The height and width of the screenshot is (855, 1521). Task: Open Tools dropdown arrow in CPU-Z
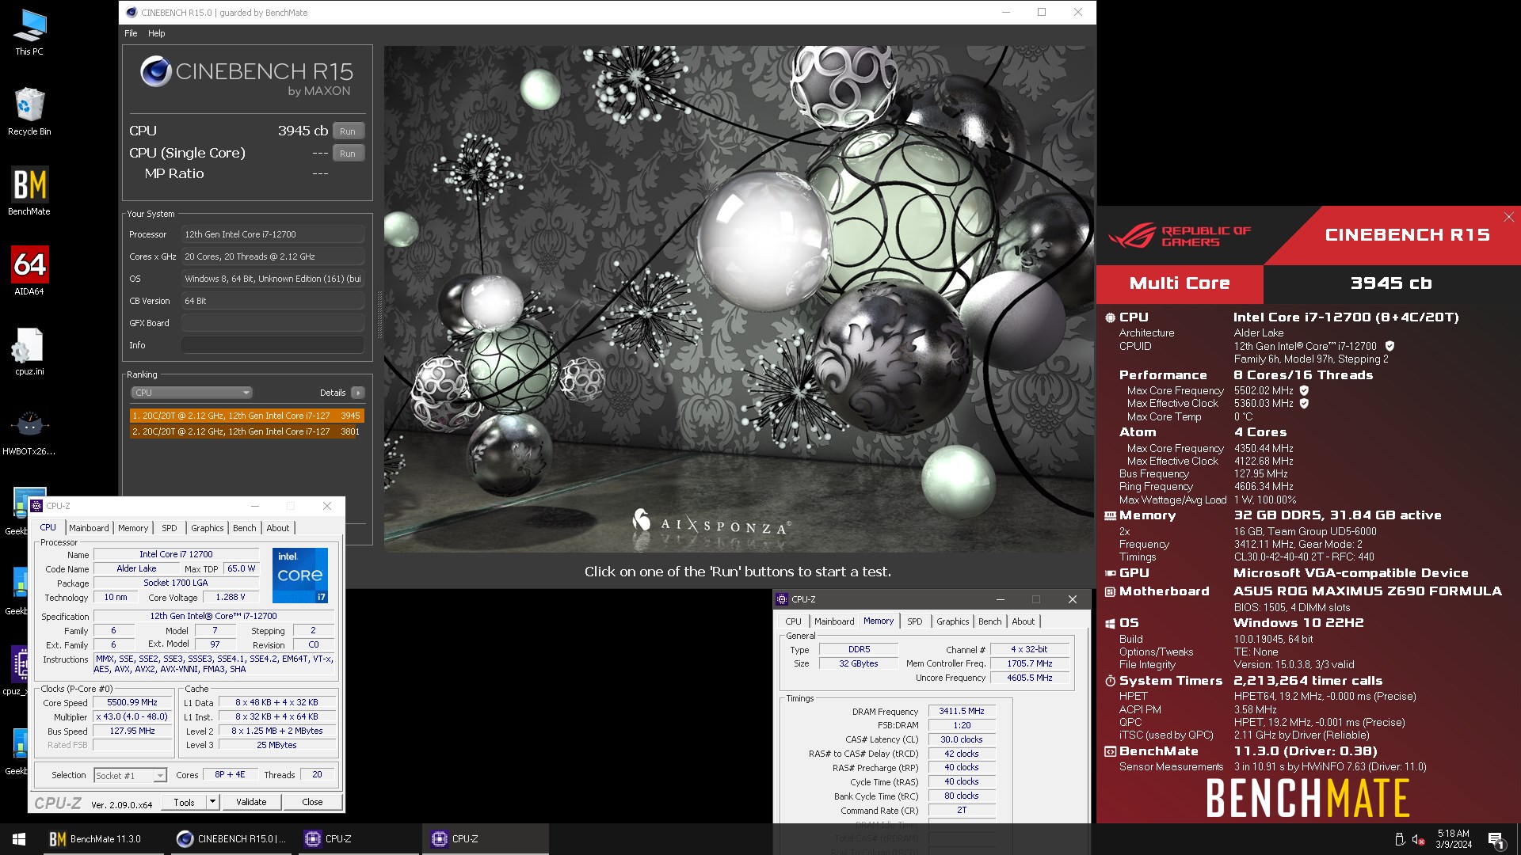[x=212, y=802]
